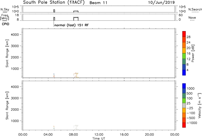The height and width of the screenshot is (140, 202).
Task: Select the 'Freq. [MHz]' axis label
Action: 5,17
